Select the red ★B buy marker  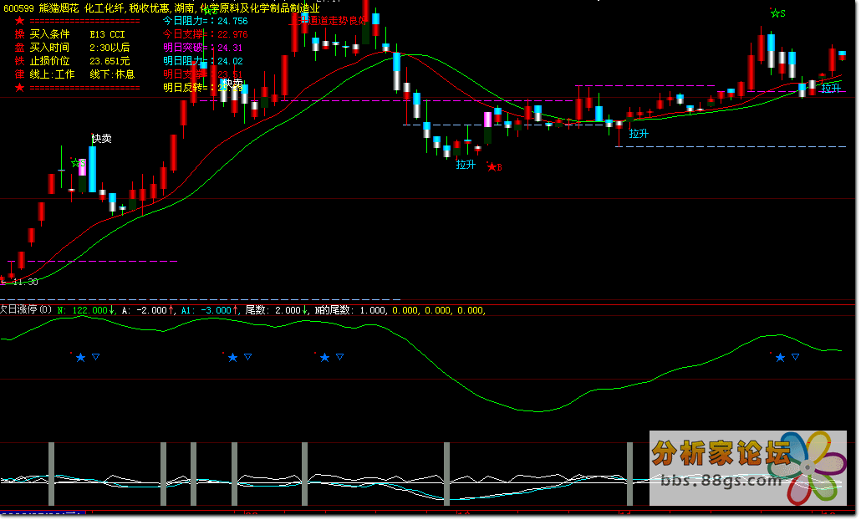494,167
